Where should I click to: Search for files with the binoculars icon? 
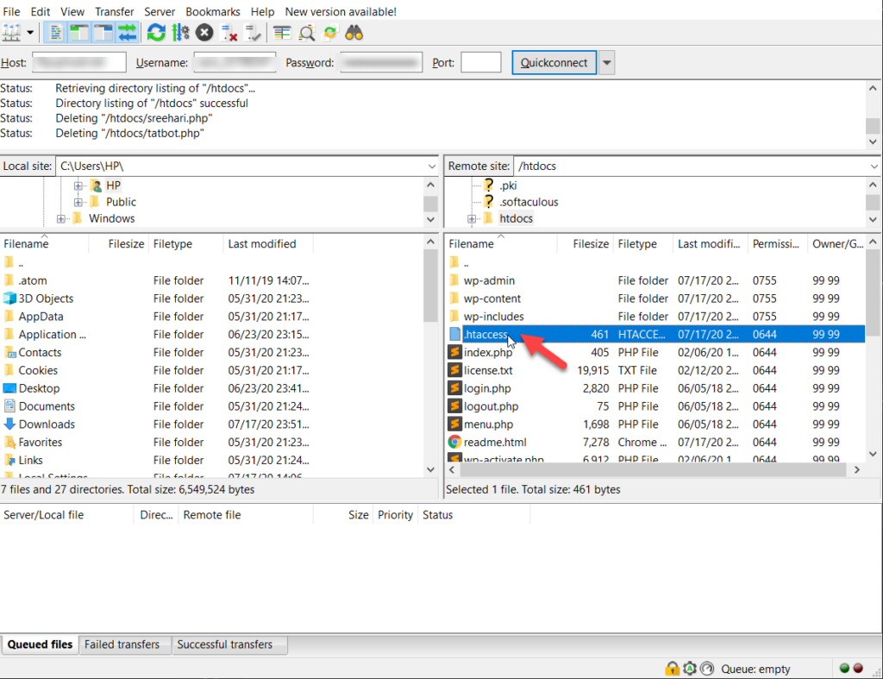click(x=354, y=34)
